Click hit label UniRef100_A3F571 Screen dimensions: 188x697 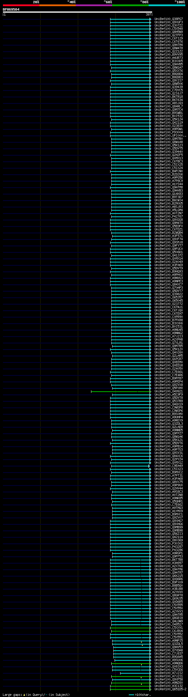pos(169,236)
